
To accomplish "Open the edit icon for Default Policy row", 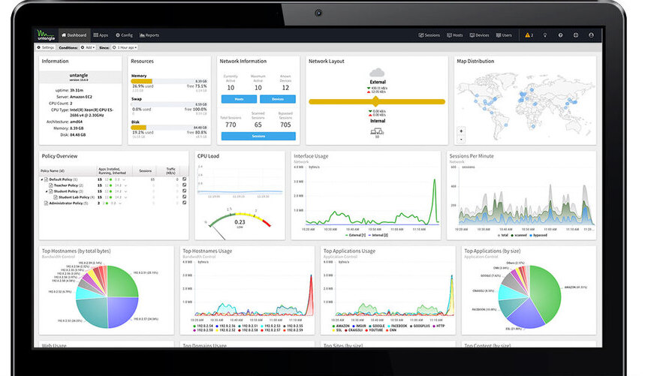I will tap(184, 179).
